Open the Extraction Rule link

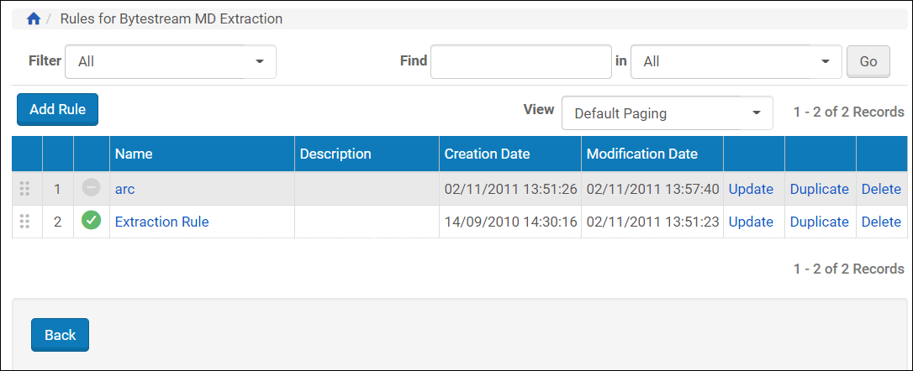click(x=161, y=222)
